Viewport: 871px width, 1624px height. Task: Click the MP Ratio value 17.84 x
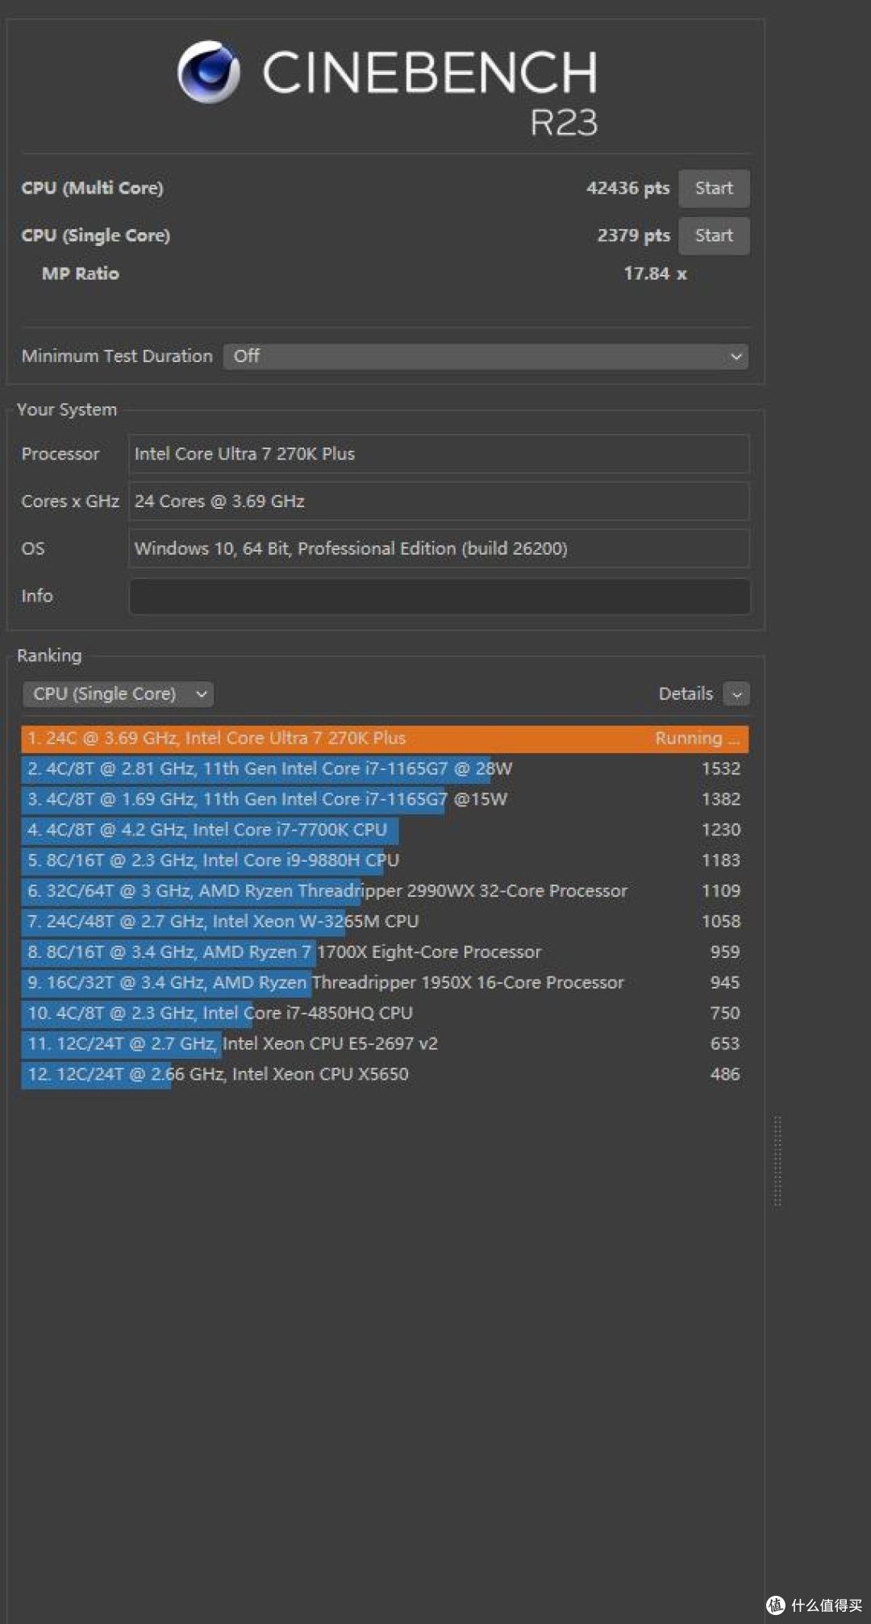tap(655, 274)
